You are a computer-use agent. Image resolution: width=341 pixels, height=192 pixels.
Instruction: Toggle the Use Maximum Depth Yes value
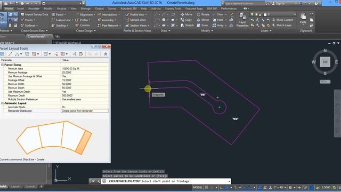pos(85,92)
